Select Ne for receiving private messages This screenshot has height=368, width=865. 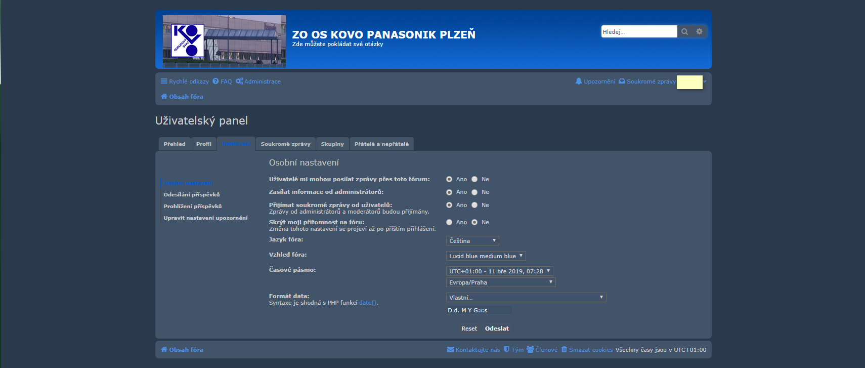tap(474, 205)
